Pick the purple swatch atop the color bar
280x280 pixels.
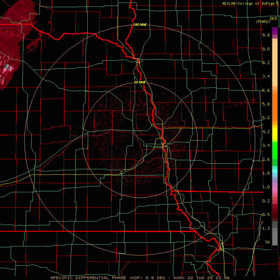point(275,31)
